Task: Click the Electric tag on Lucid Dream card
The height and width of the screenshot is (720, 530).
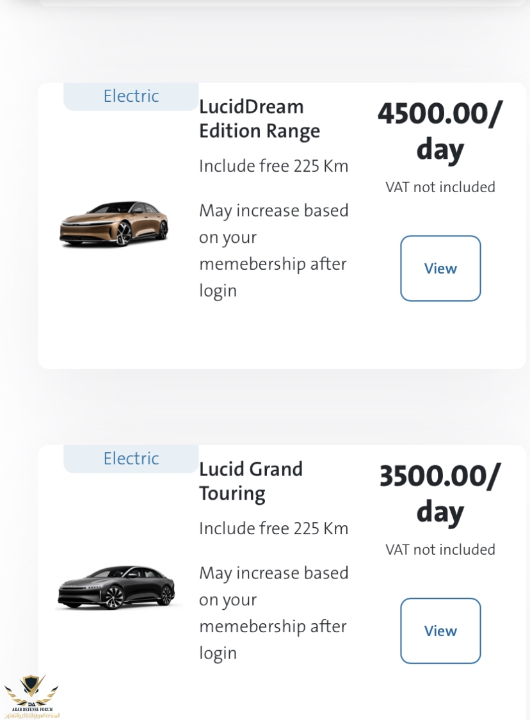Action: [x=131, y=96]
